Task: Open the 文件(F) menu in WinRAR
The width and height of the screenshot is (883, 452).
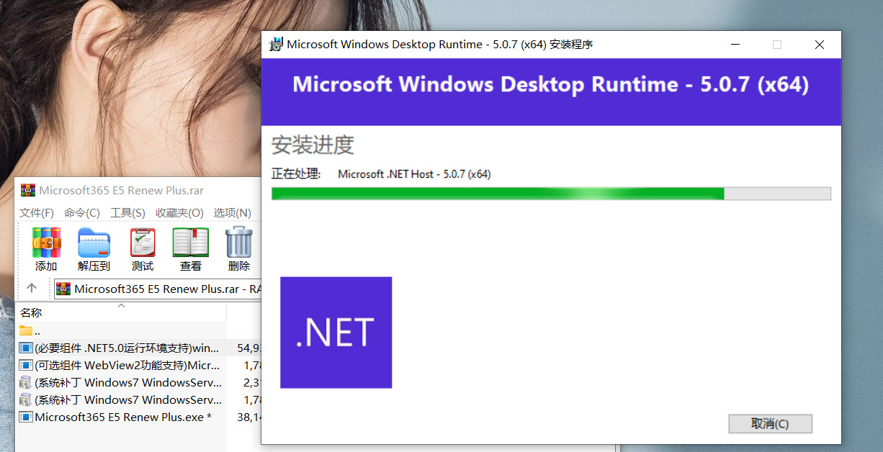Action: point(37,212)
